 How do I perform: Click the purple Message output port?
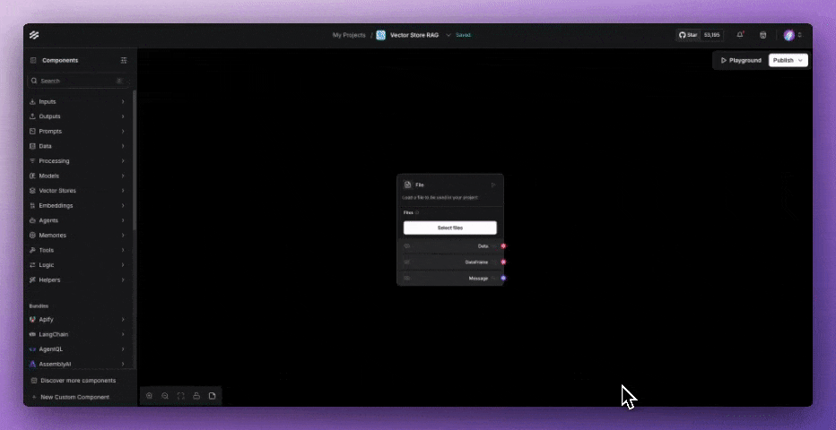[x=503, y=278]
